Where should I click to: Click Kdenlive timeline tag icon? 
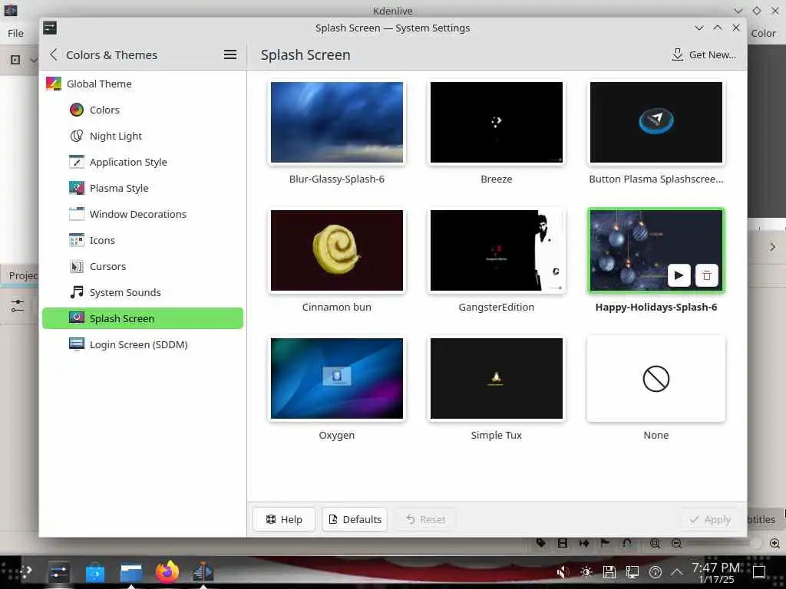[x=540, y=543]
